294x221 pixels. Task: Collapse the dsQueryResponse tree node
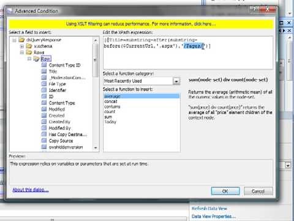coord(14,40)
